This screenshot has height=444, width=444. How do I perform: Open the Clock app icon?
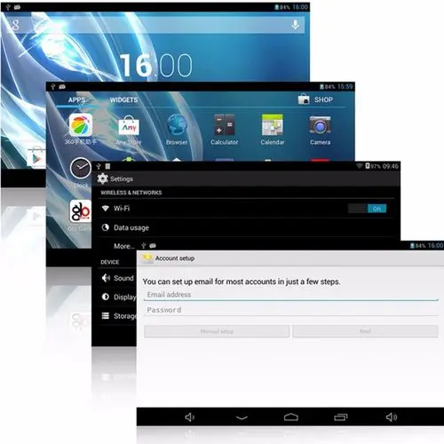[81, 168]
